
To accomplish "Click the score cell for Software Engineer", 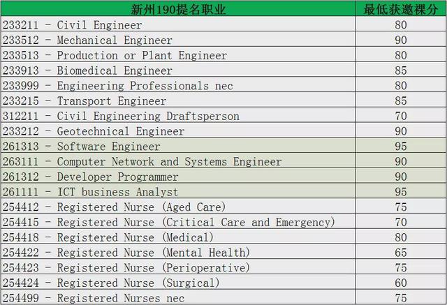I will (400, 147).
